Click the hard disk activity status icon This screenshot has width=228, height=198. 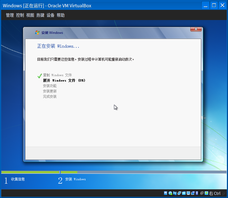pos(166,193)
